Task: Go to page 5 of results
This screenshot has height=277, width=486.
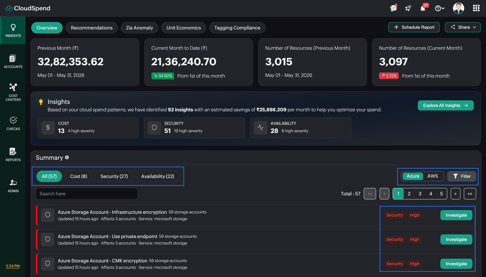Action: 441,194
